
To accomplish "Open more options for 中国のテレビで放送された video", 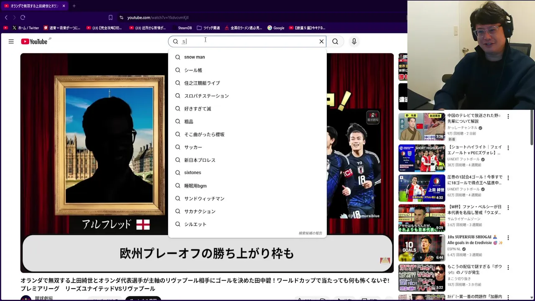I will pos(508,117).
